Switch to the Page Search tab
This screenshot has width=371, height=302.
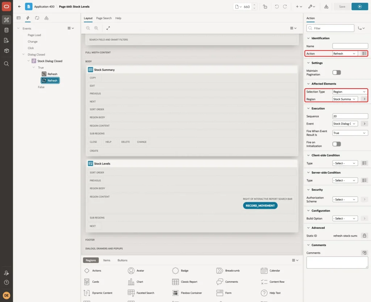pos(104,18)
